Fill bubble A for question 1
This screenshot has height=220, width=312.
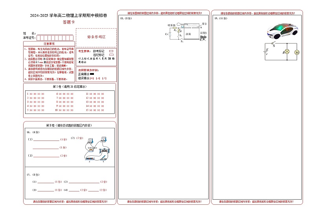coord(31,94)
